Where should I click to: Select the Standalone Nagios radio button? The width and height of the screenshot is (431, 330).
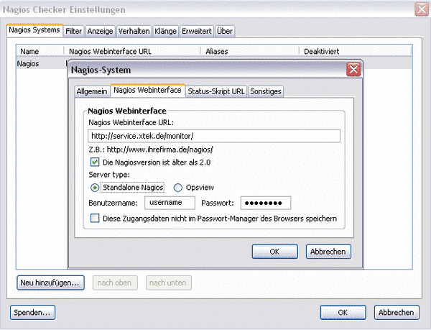coord(95,188)
